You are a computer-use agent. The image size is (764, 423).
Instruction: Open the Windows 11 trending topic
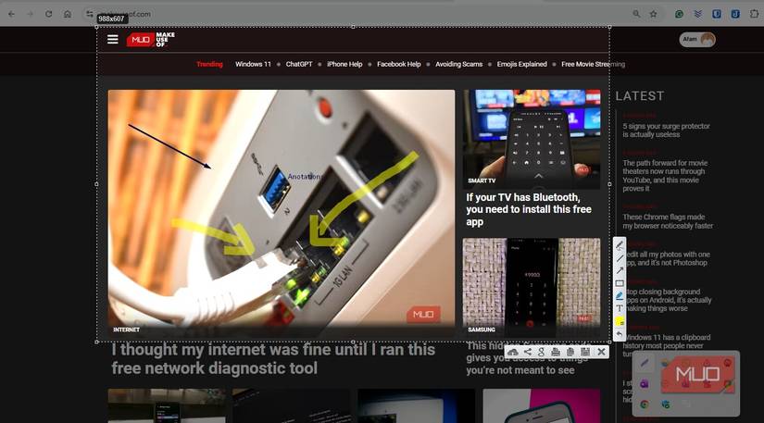[x=253, y=64]
